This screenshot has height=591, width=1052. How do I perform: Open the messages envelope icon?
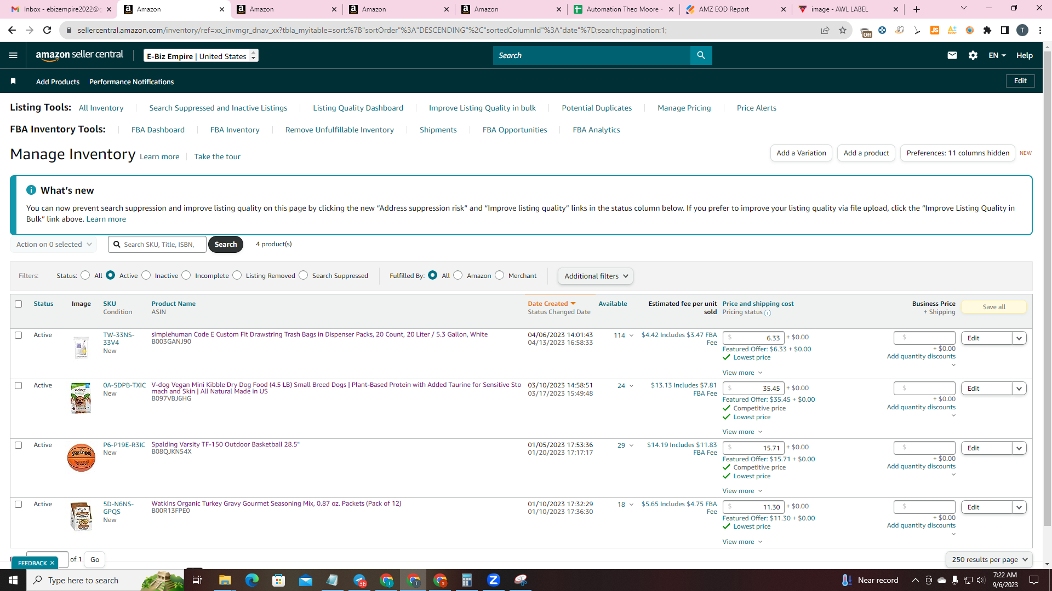tap(952, 55)
